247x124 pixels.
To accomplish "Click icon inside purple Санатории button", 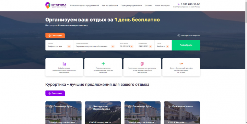I will 49,93.
